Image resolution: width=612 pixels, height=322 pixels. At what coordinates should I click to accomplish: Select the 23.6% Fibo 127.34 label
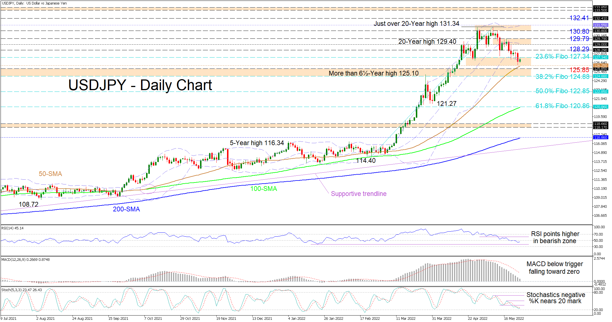[562, 56]
